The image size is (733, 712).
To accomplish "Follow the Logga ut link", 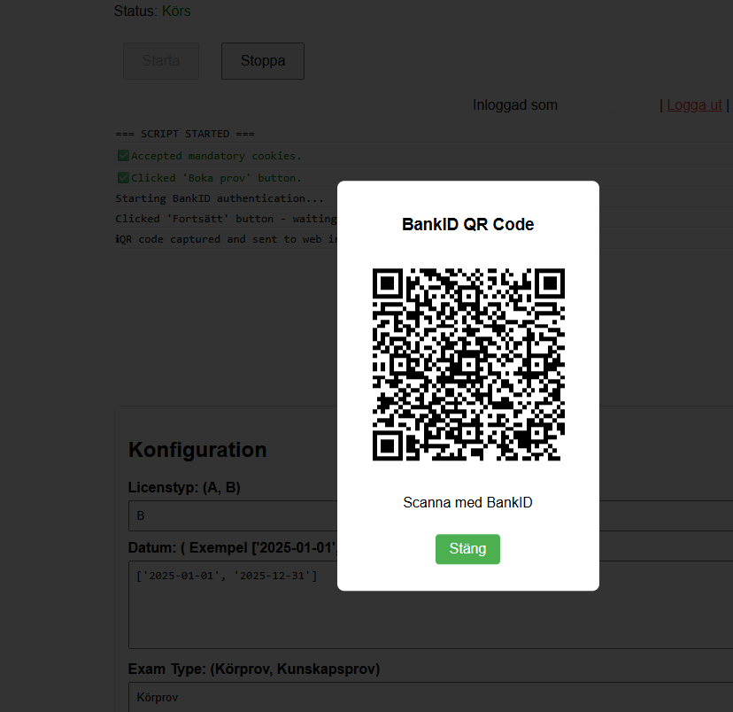I will [694, 105].
